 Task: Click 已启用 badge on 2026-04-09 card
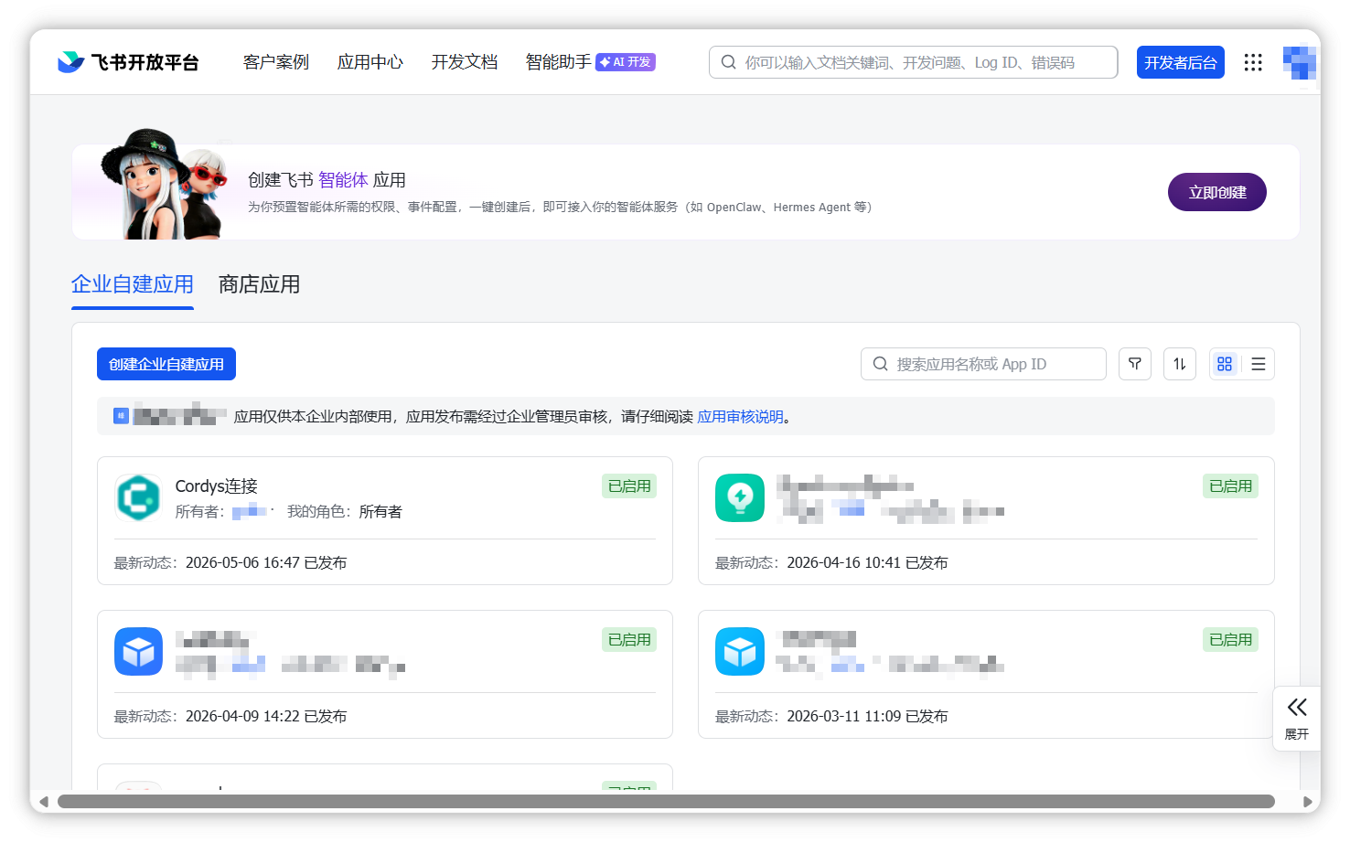point(629,640)
